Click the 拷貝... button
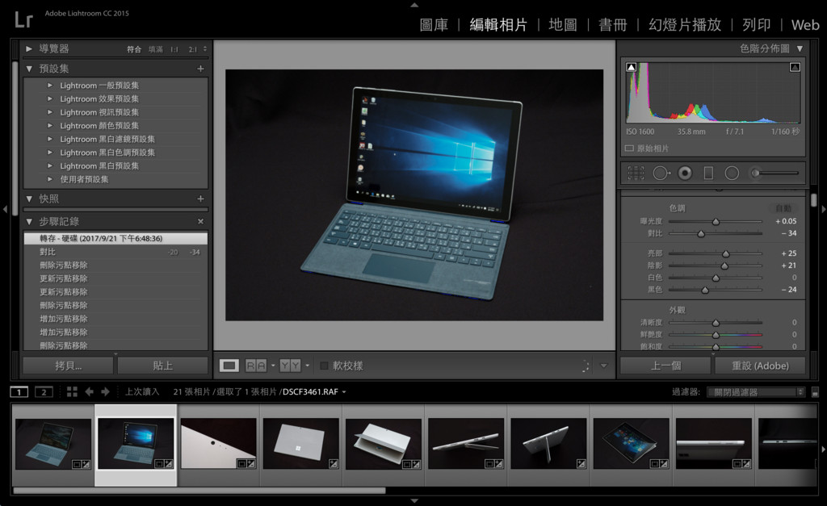 tap(68, 366)
